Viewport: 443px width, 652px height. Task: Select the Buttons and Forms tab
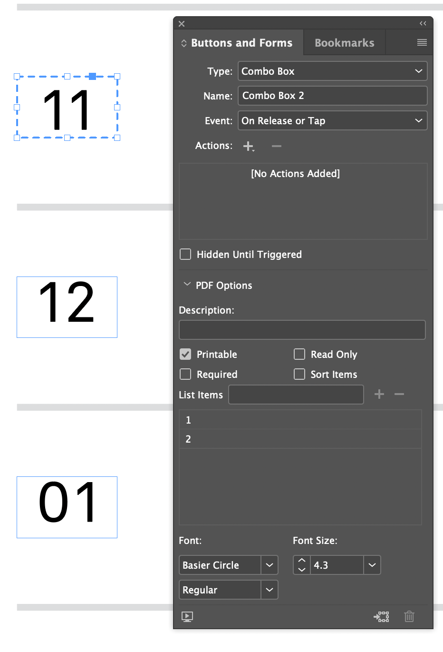[x=241, y=42]
